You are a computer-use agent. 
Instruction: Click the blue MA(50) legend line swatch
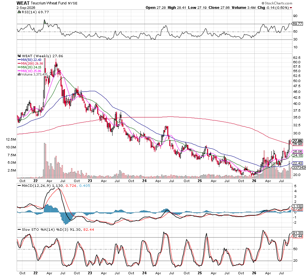[19, 60]
